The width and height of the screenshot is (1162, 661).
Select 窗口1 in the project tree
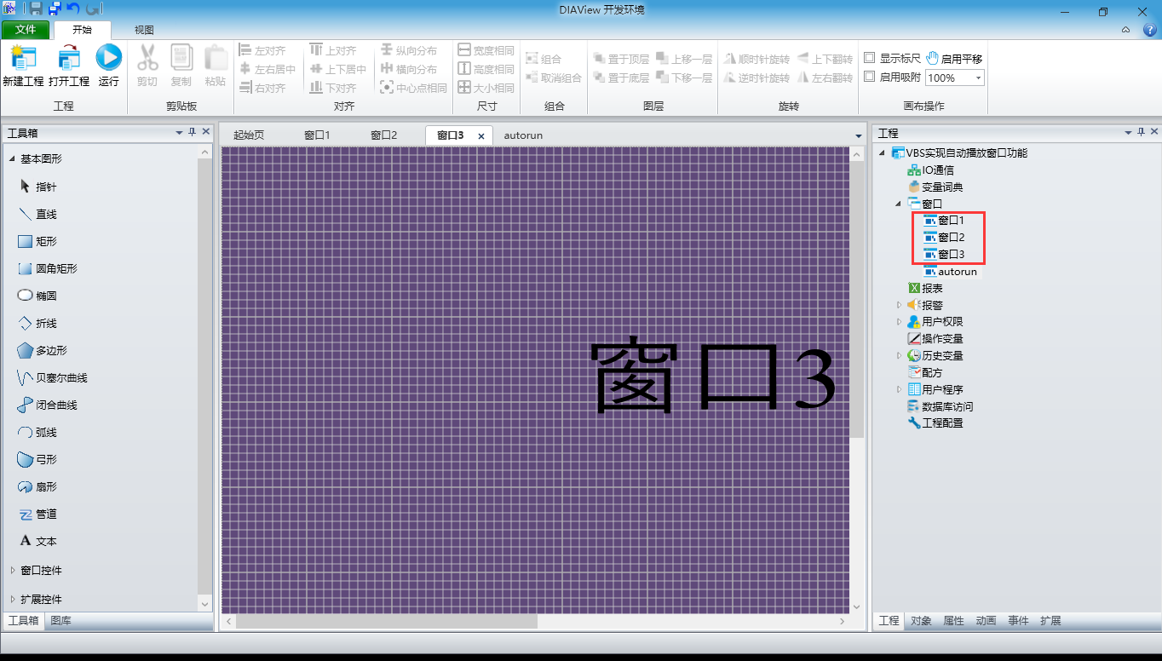pyautogui.click(x=944, y=221)
